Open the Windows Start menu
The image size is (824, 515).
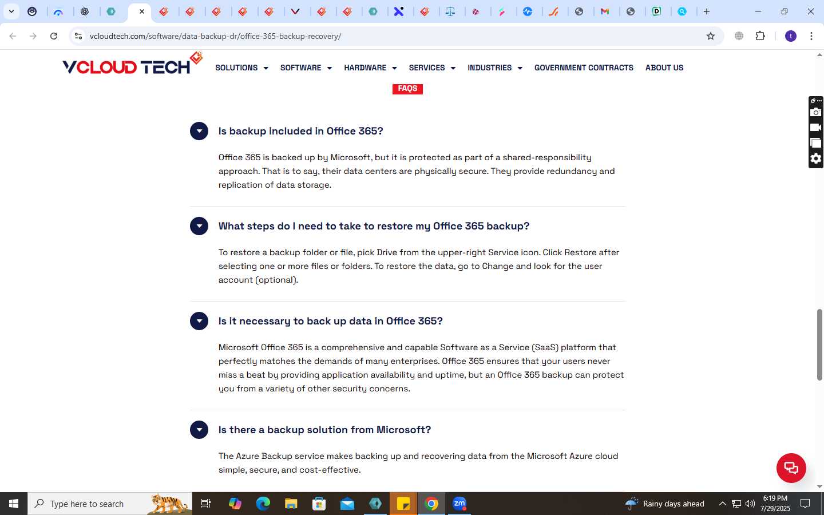14,504
